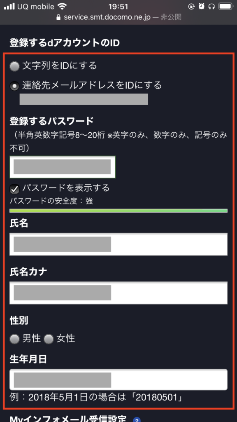Toggle パスワードを表示する checkbox
This screenshot has height=422, width=237.
14,189
